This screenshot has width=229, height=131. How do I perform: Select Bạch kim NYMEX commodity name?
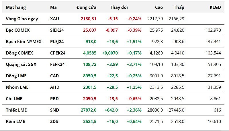point(24,41)
